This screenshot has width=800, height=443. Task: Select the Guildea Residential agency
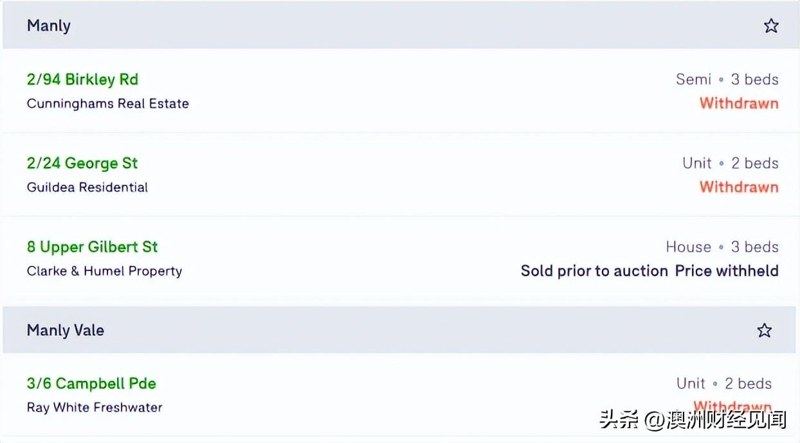tap(87, 187)
